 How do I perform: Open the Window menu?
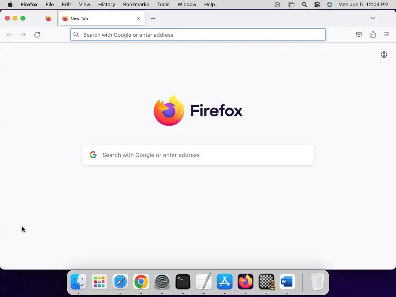coord(187,5)
